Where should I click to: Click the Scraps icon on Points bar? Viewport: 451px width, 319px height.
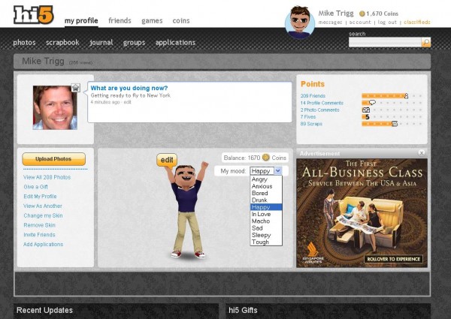tap(395, 124)
